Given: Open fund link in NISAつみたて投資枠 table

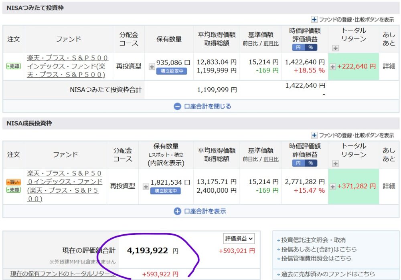Looking at the screenshot, I should tap(67, 66).
